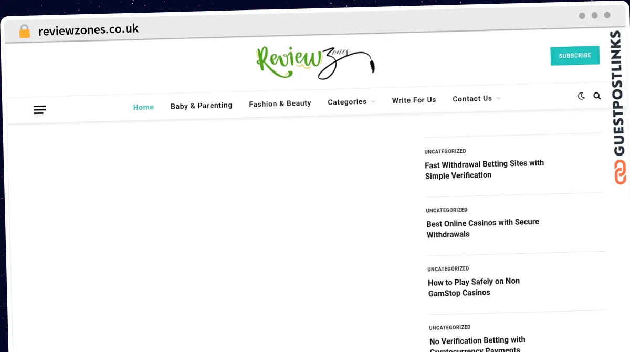Open the Fast Withdrawal Betting Sites article
The image size is (630, 352).
pos(484,169)
